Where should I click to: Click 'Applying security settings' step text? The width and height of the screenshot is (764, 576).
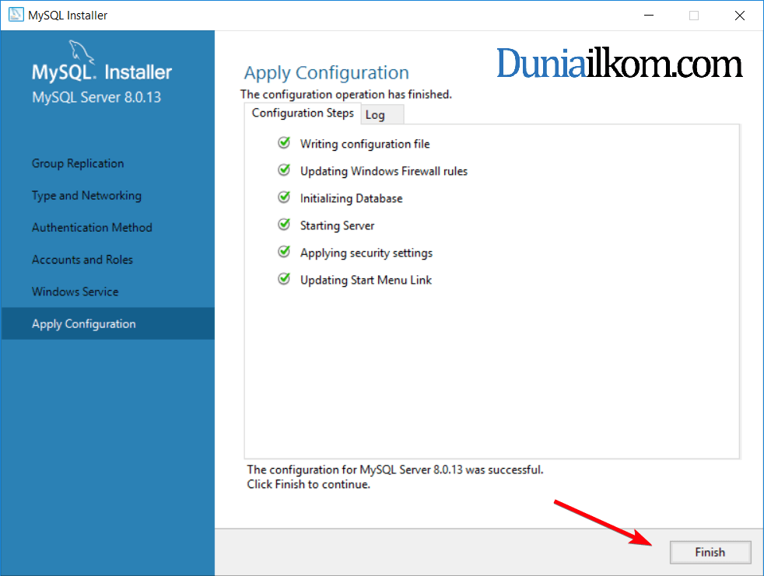pyautogui.click(x=366, y=253)
